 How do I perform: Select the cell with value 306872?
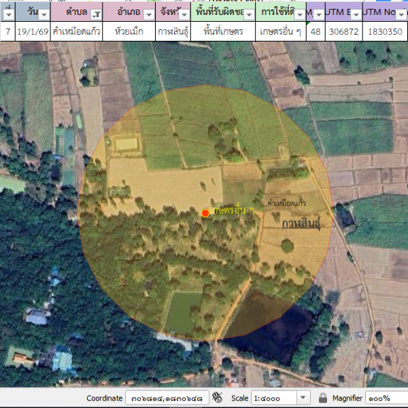pos(343,32)
